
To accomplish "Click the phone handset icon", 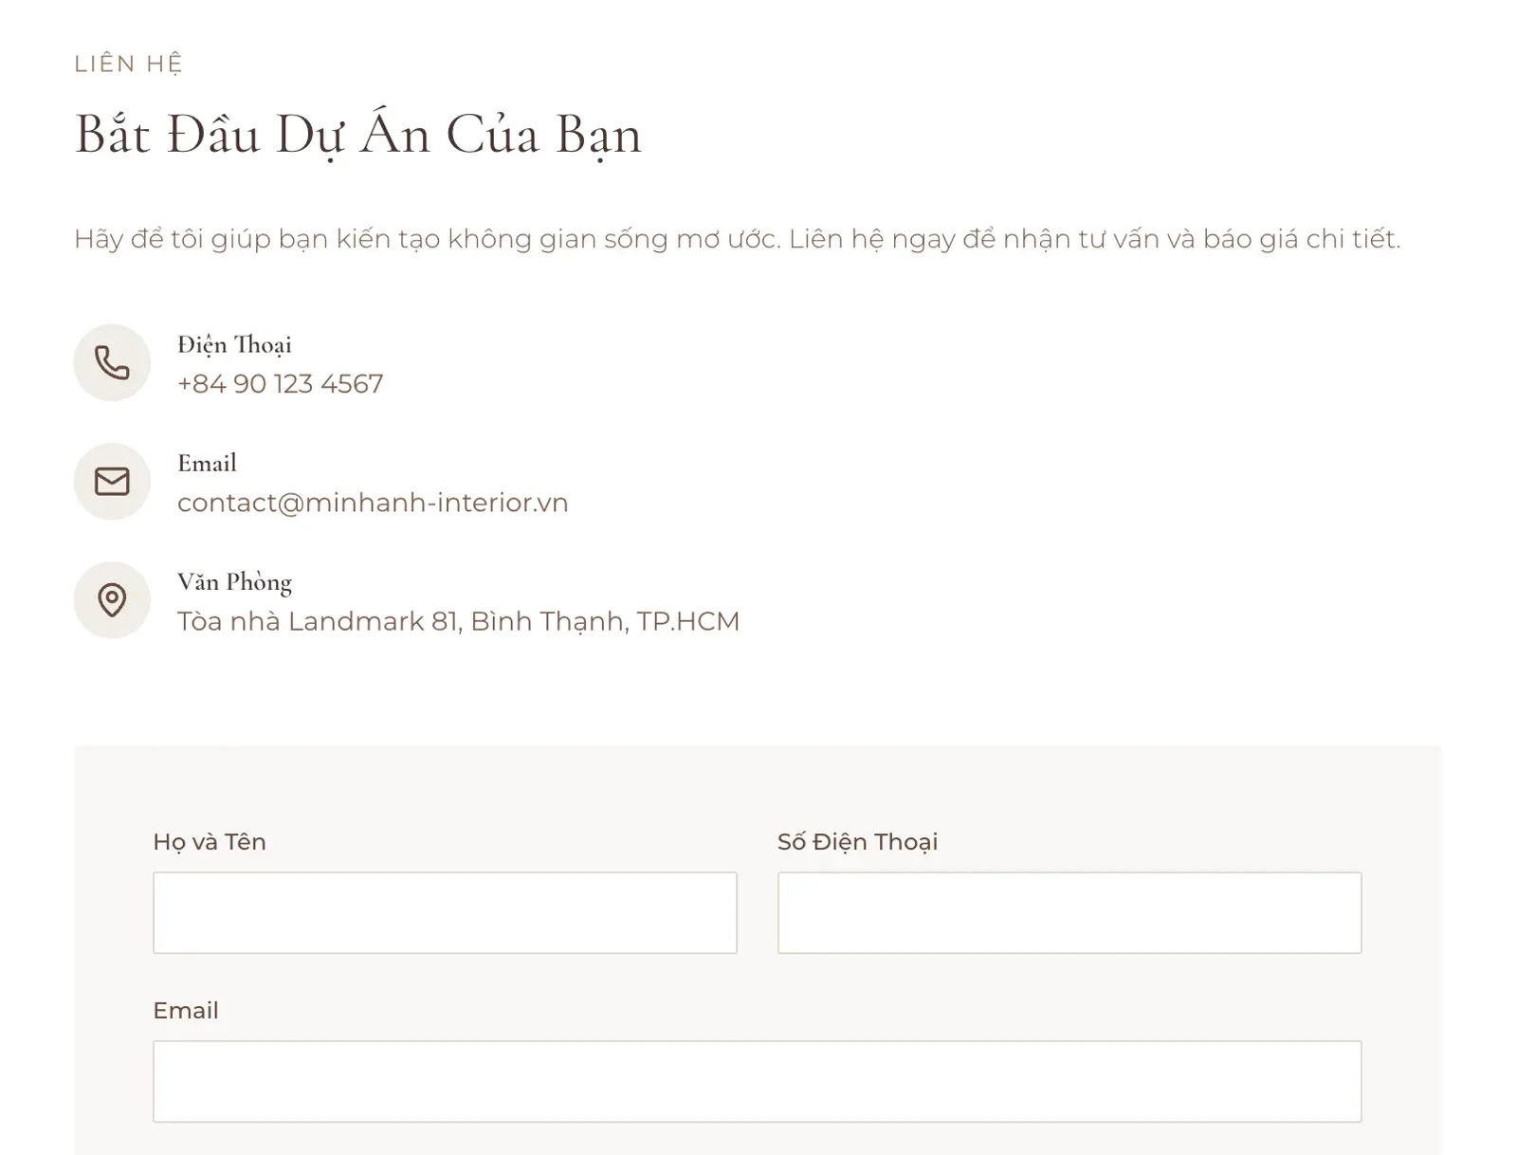I will (x=112, y=363).
